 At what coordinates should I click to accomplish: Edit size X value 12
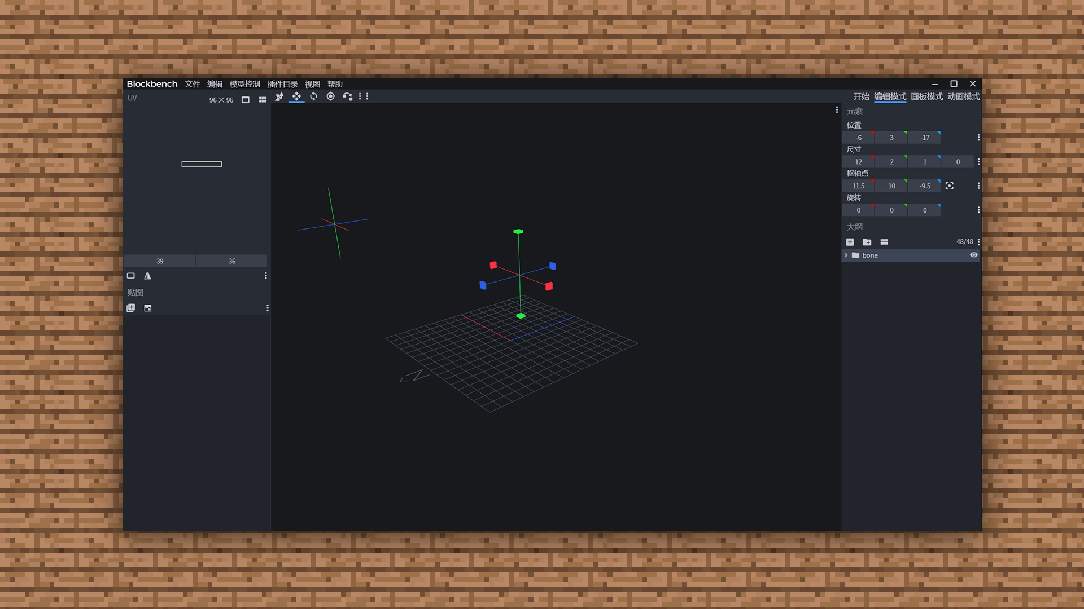pos(858,162)
